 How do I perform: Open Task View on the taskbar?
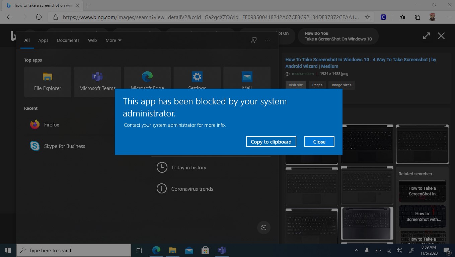pyautogui.click(x=139, y=250)
